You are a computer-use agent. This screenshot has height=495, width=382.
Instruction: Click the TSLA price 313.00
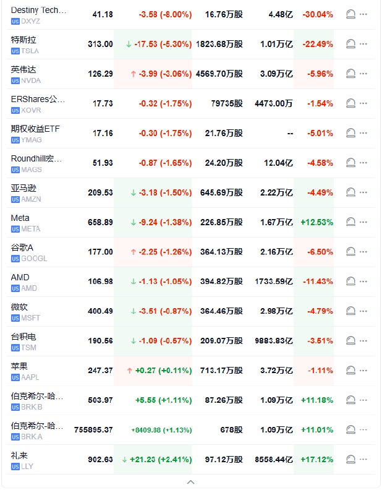100,44
